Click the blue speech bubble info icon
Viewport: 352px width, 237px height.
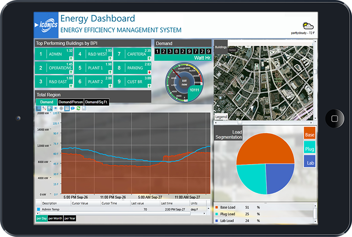73,108
